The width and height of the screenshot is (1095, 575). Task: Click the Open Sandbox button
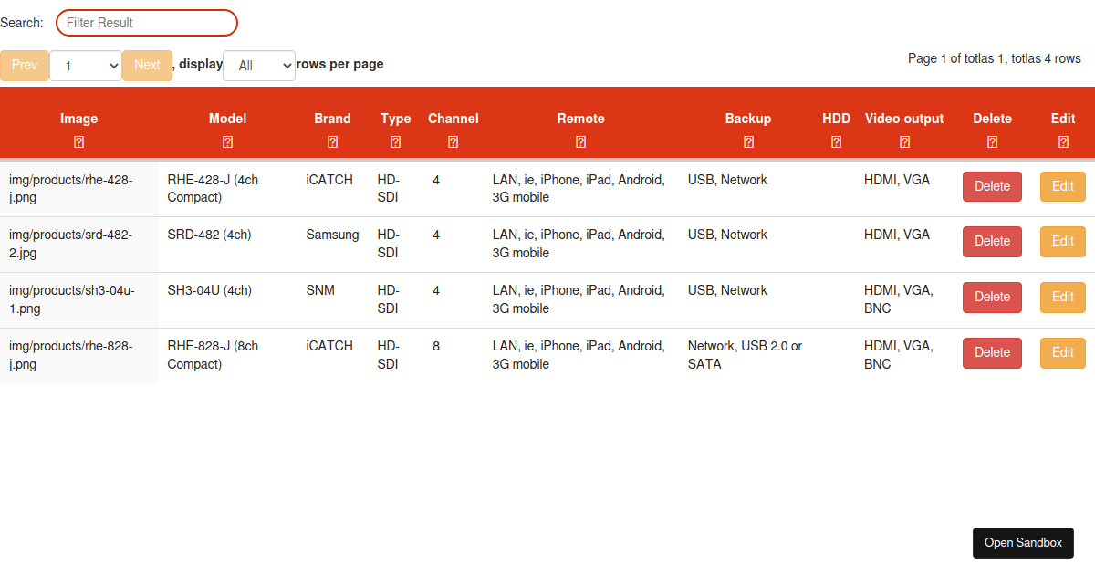click(x=1023, y=543)
